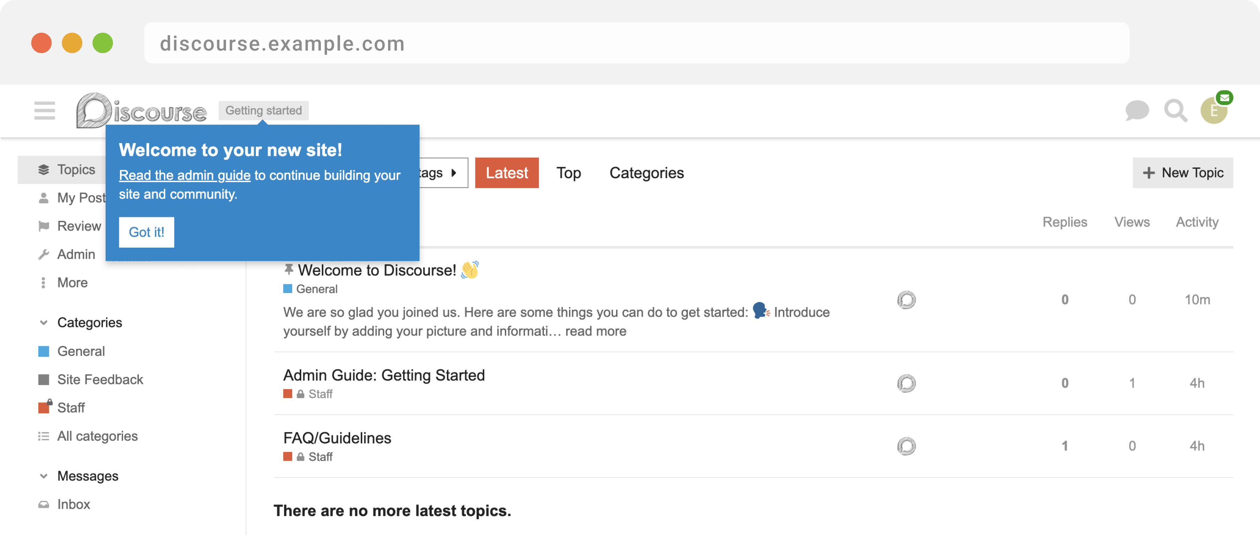The image size is (1260, 535).
Task: Click the browser address bar
Action: pos(636,43)
